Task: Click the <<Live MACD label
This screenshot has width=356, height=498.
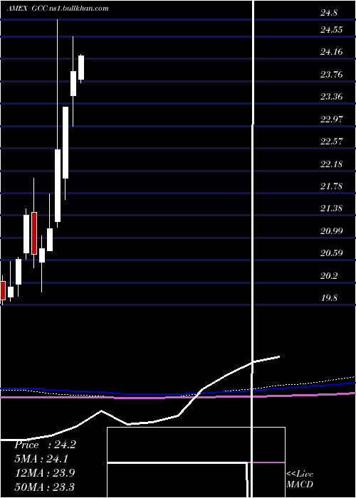Action: click(300, 479)
